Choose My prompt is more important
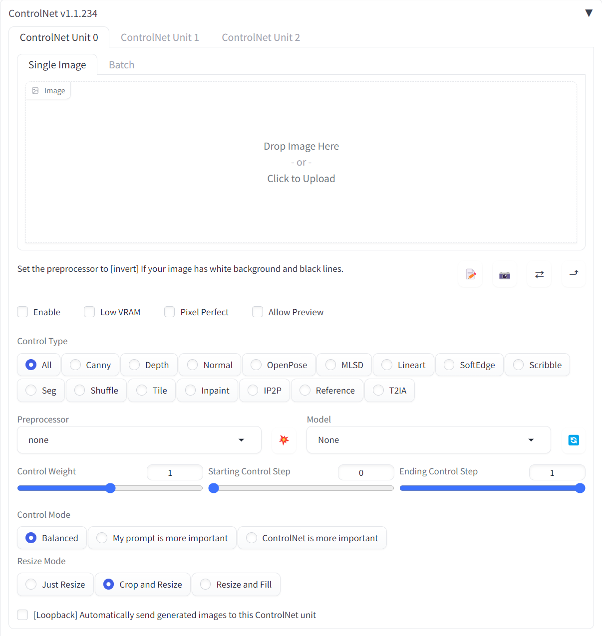 162,538
